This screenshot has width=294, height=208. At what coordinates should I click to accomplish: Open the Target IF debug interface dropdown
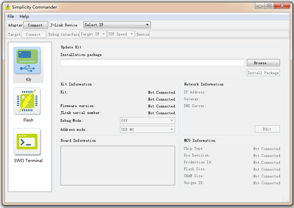[x=93, y=34]
